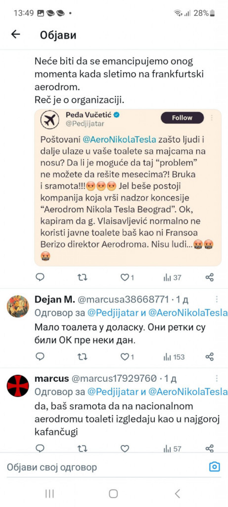Like marcus's reply about airport toilets
Image resolution: width=228 pixels, height=507 pixels.
(x=125, y=449)
